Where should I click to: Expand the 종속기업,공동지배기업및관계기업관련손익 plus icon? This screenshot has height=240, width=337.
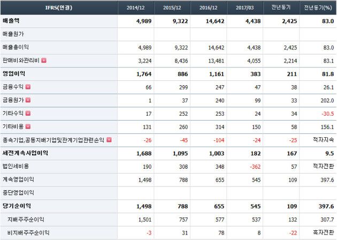pos(109,140)
